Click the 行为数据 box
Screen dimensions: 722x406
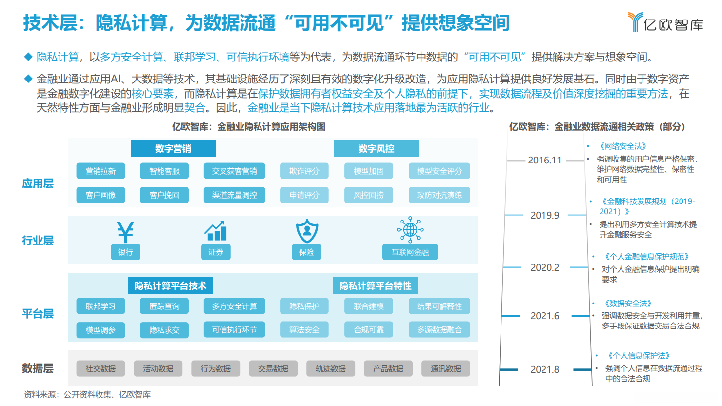click(216, 369)
